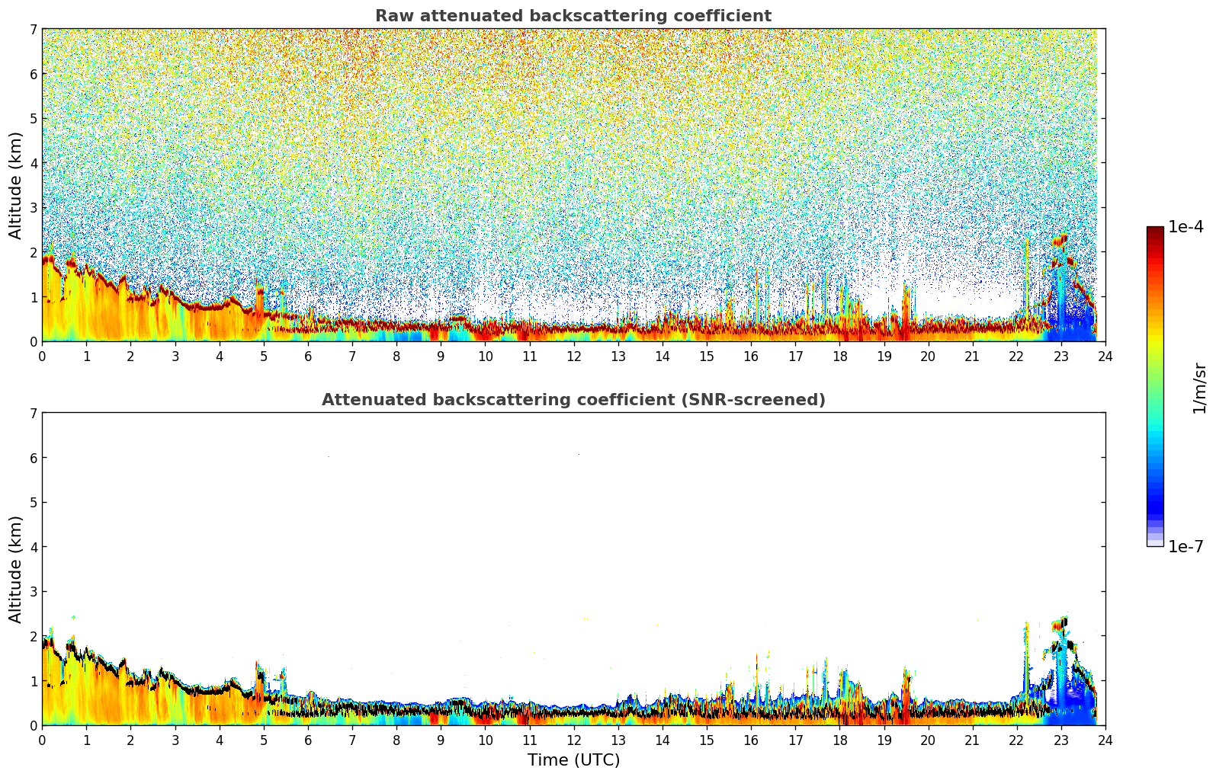This screenshot has width=1216, height=777.
Task: Click time tick '12' under the raw plot
Action: [574, 357]
